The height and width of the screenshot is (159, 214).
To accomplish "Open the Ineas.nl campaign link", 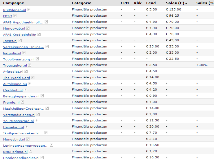I will [10, 41].
